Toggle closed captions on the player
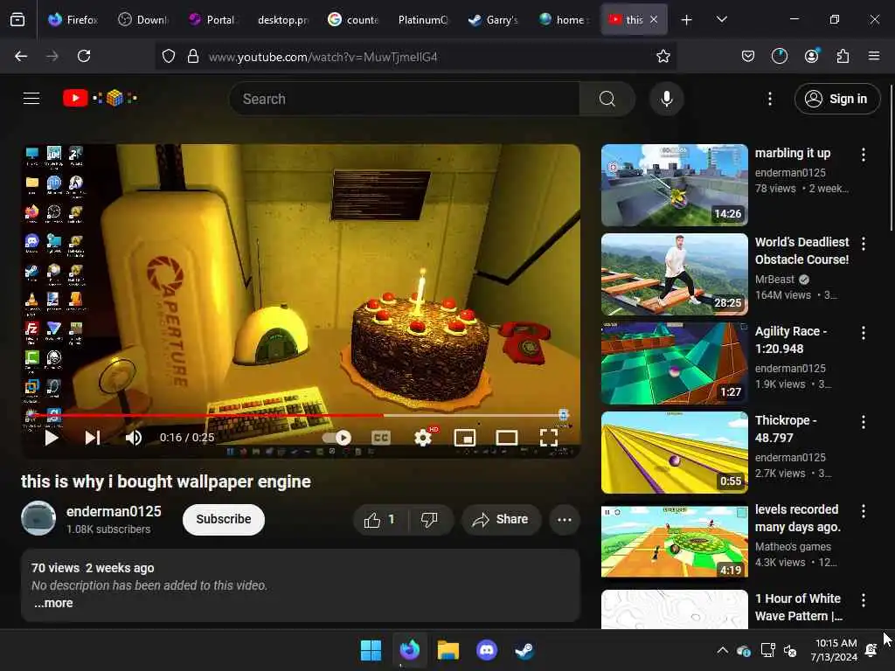Screen dimensions: 895x671 (x=381, y=438)
